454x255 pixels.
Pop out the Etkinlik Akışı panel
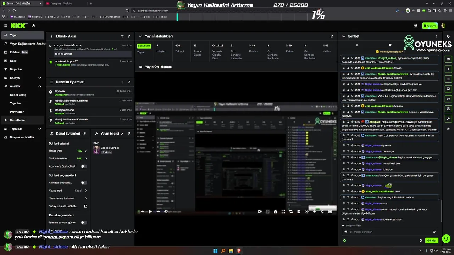coord(129,36)
